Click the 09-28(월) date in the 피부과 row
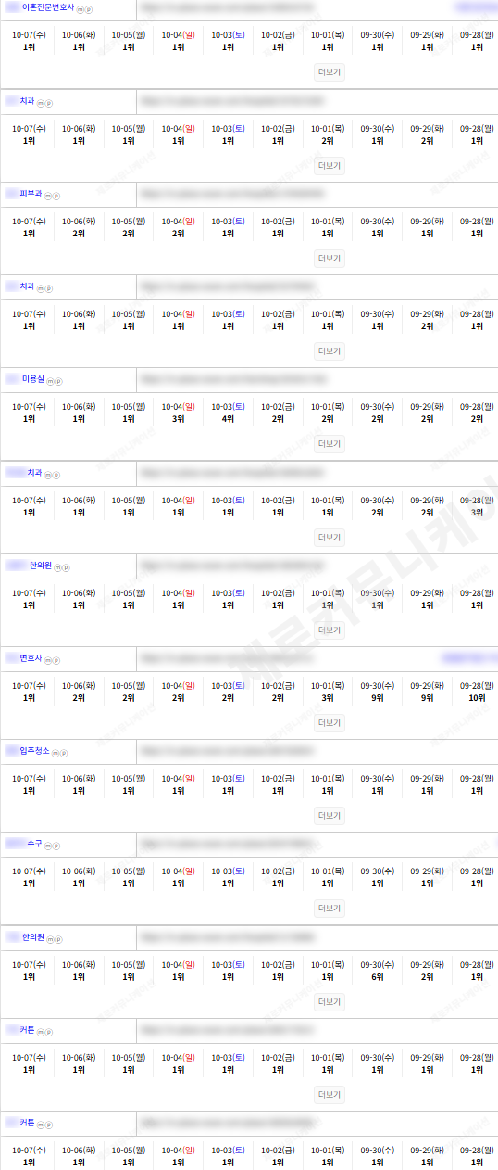Screen dimensions: 498x1170 (477, 222)
